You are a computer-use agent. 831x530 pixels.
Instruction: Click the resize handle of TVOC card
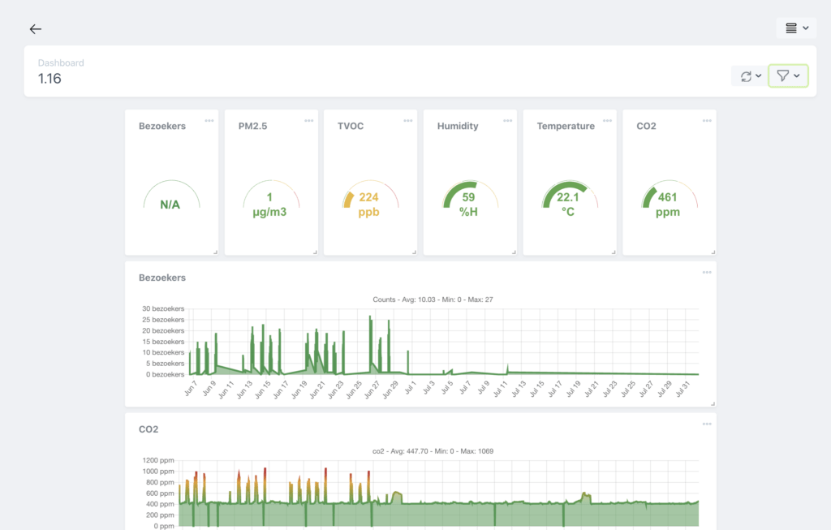414,252
